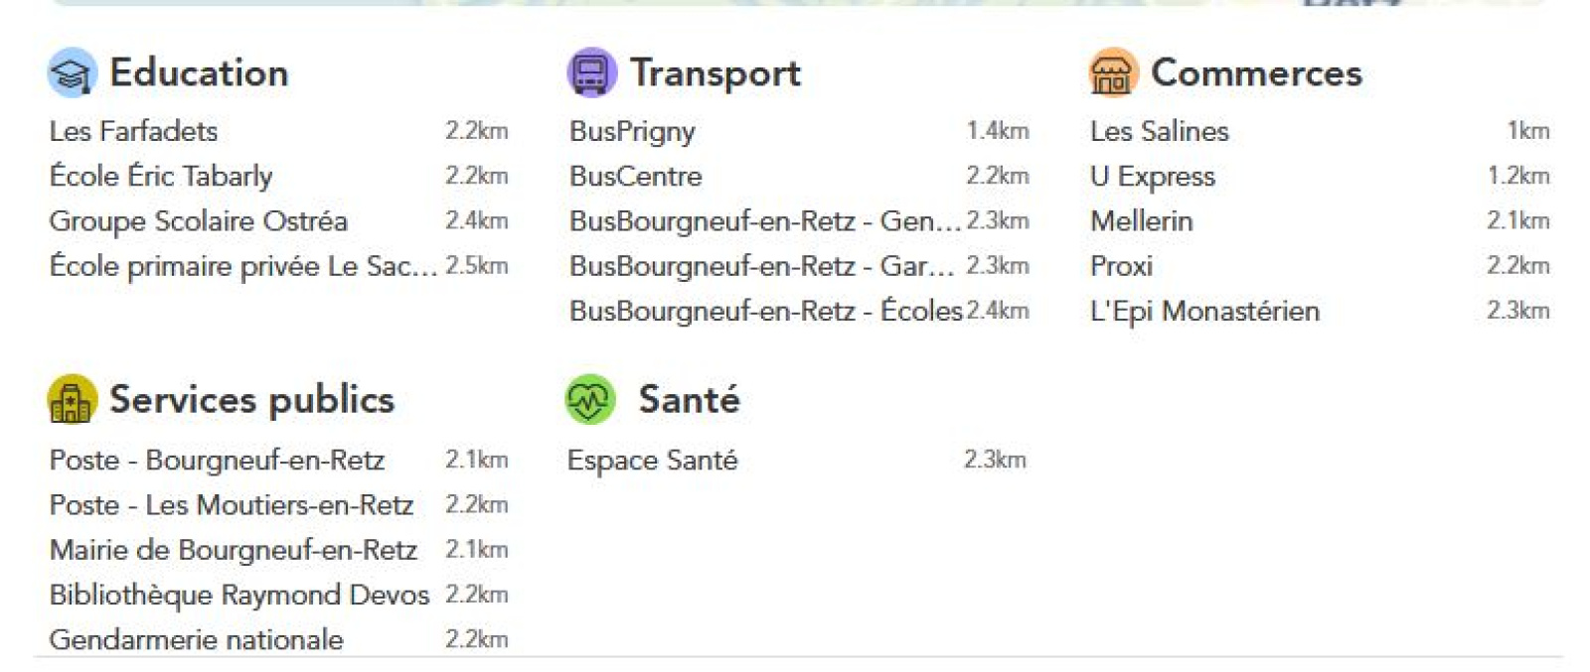Image resolution: width=1590 pixels, height=672 pixels.
Task: Open BusBourgneuf-en-Retz - Écoles stop
Action: (x=765, y=312)
